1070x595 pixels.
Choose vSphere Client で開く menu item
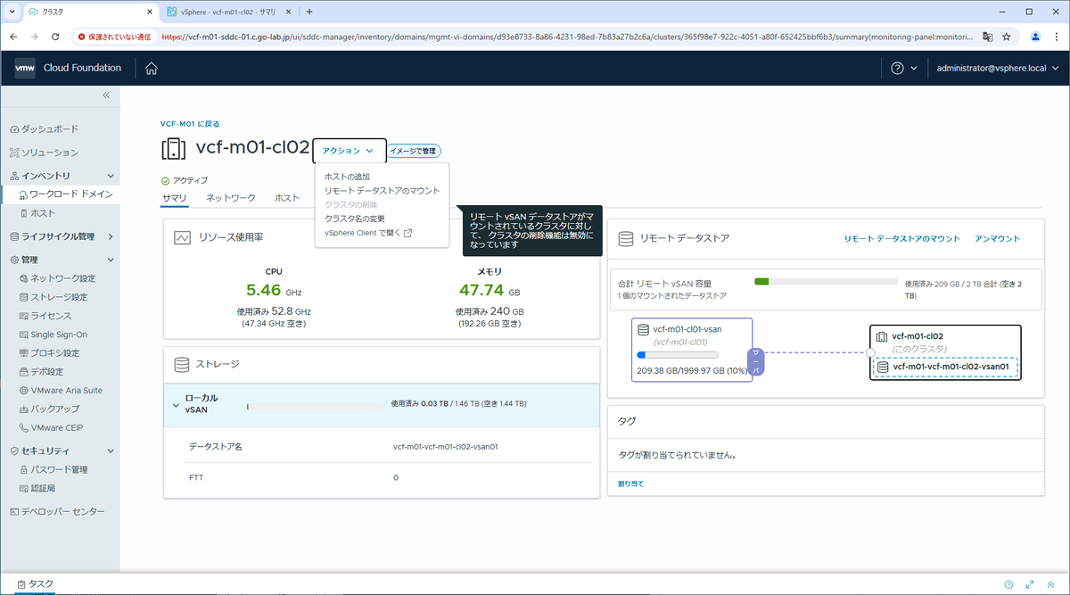coord(368,233)
